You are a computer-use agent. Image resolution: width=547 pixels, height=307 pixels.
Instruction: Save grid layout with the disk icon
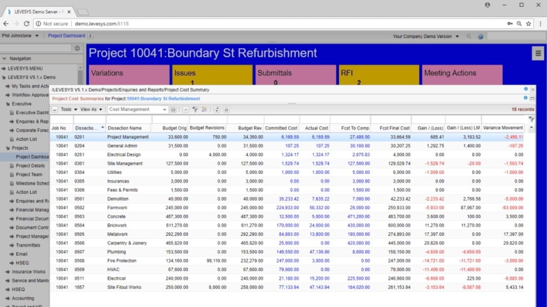(x=174, y=110)
